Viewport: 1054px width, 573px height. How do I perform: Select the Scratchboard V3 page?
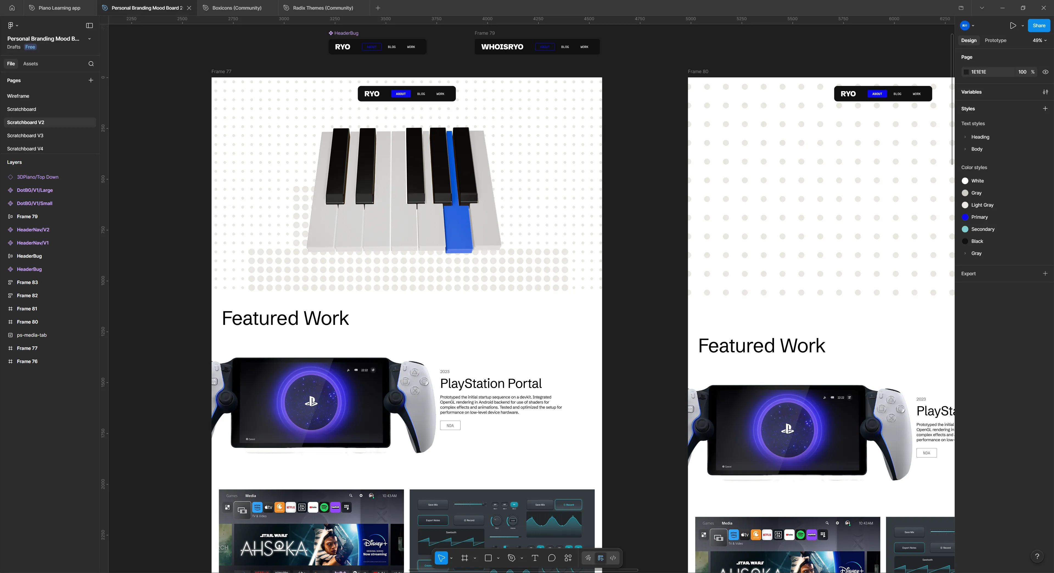25,135
